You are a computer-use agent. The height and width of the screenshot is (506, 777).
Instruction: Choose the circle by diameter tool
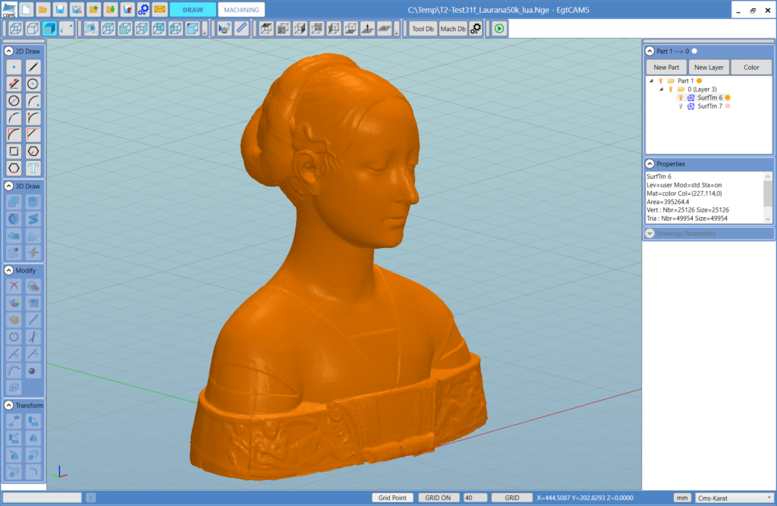14,101
